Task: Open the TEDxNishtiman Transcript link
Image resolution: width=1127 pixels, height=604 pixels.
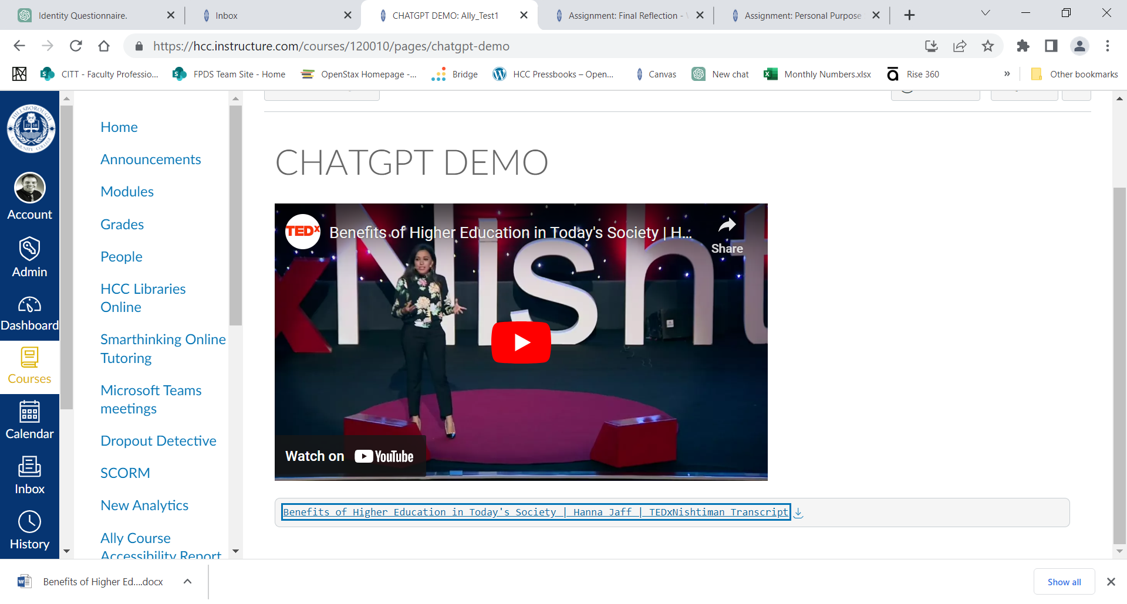Action: coord(535,513)
